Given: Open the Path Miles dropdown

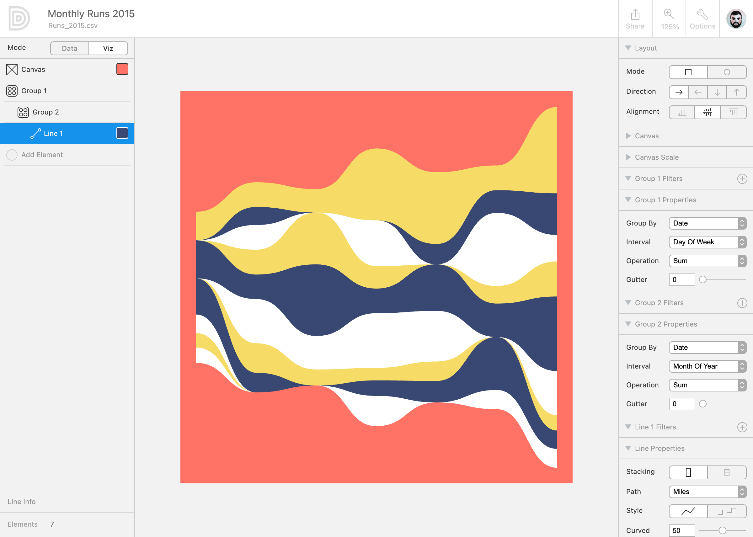Looking at the screenshot, I should [708, 492].
